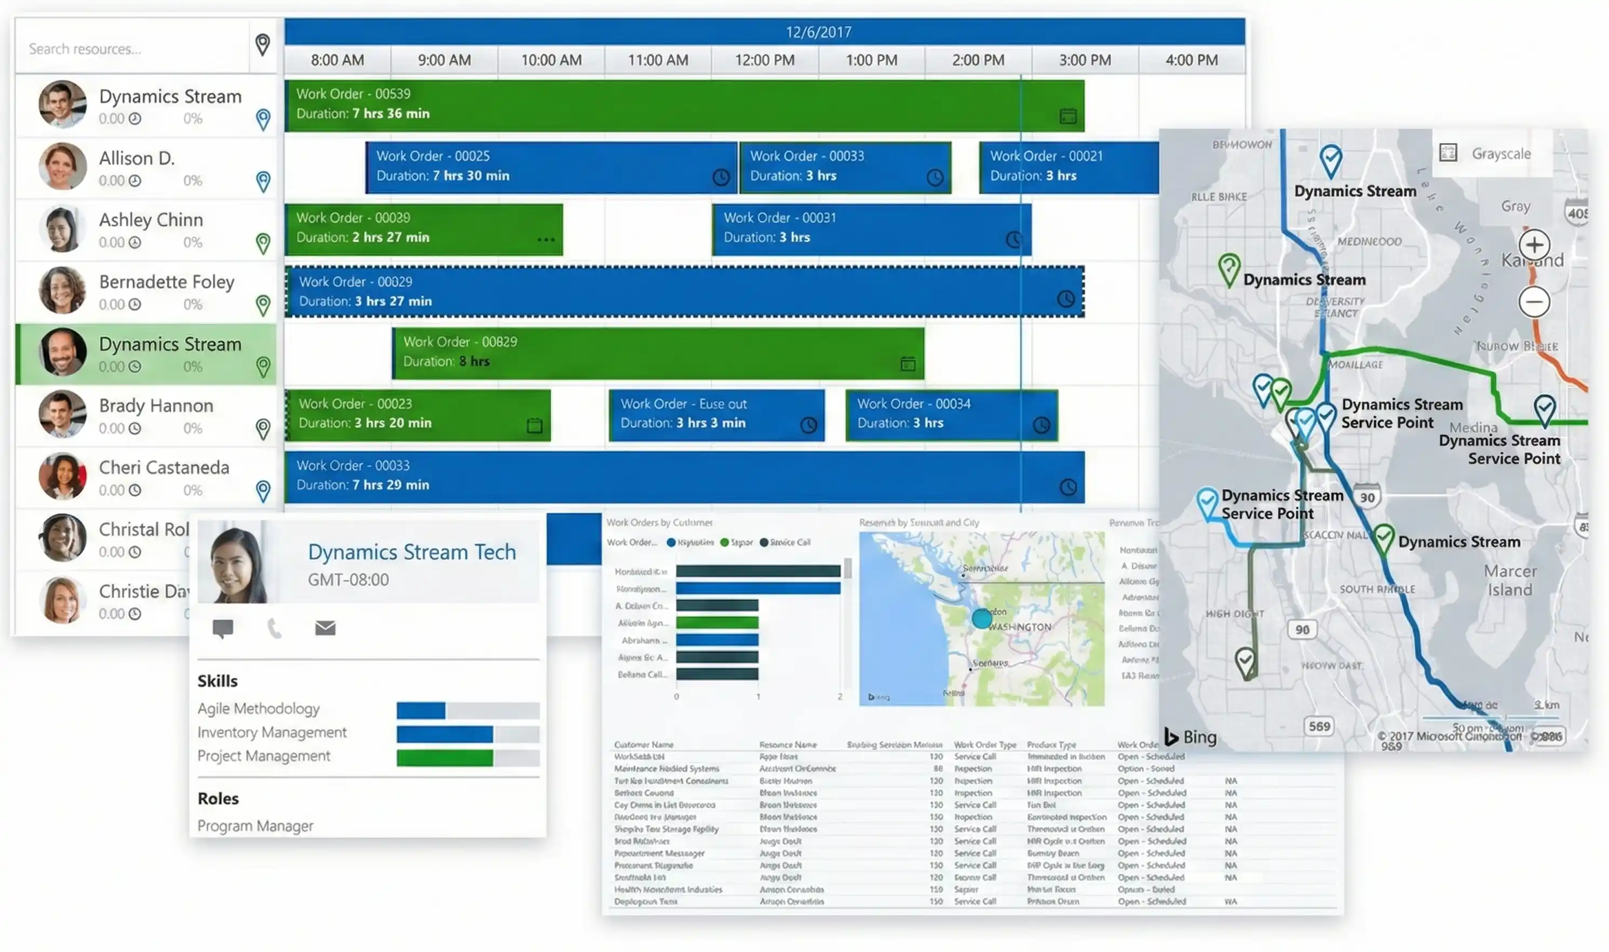
Task: Click the Dynamics Stream Tech name link
Action: (x=411, y=552)
